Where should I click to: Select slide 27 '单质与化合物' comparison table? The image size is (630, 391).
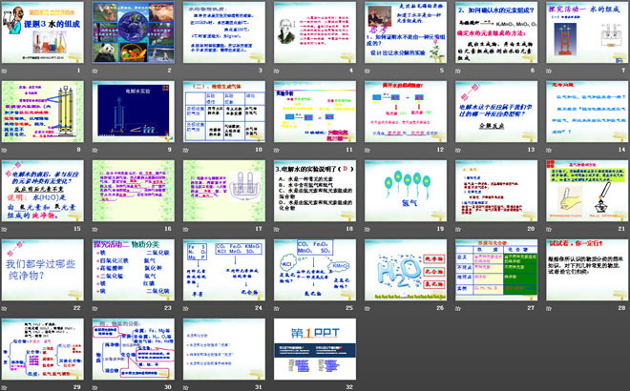[496, 270]
